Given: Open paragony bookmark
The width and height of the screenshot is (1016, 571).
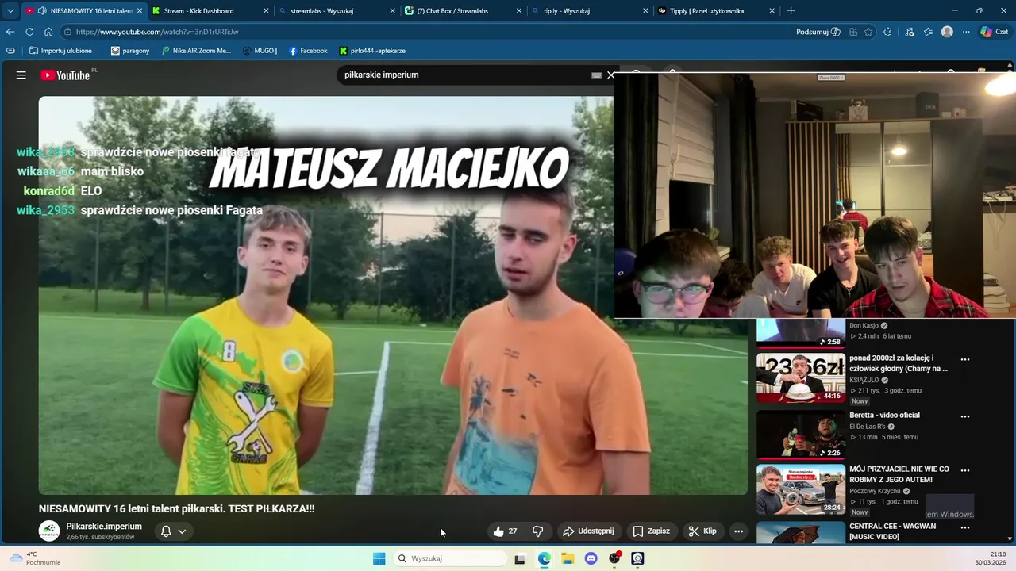Looking at the screenshot, I should (x=130, y=51).
